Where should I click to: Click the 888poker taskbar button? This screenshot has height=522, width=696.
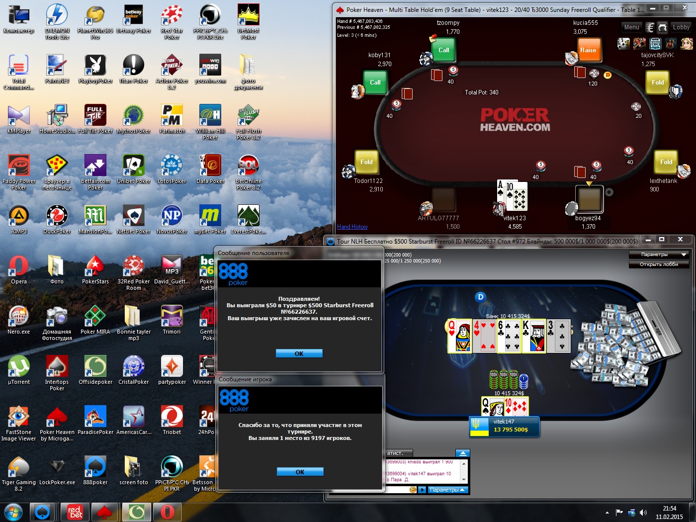[x=42, y=512]
